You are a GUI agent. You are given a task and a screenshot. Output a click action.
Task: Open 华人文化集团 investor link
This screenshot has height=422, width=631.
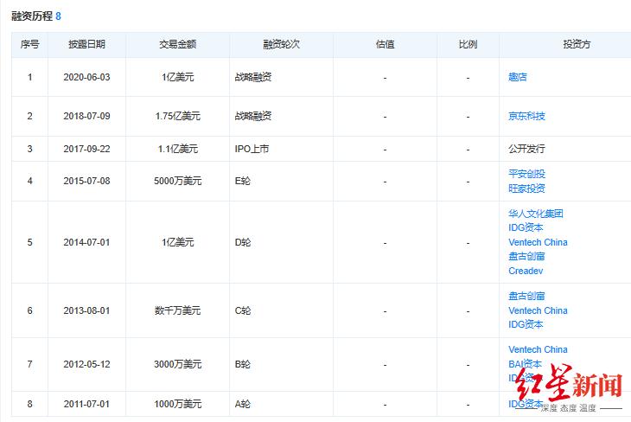[x=536, y=214]
